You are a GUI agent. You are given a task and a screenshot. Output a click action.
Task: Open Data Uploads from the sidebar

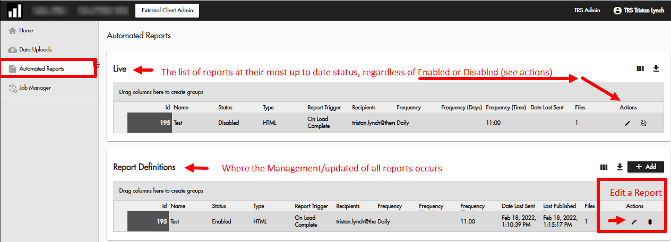point(35,50)
